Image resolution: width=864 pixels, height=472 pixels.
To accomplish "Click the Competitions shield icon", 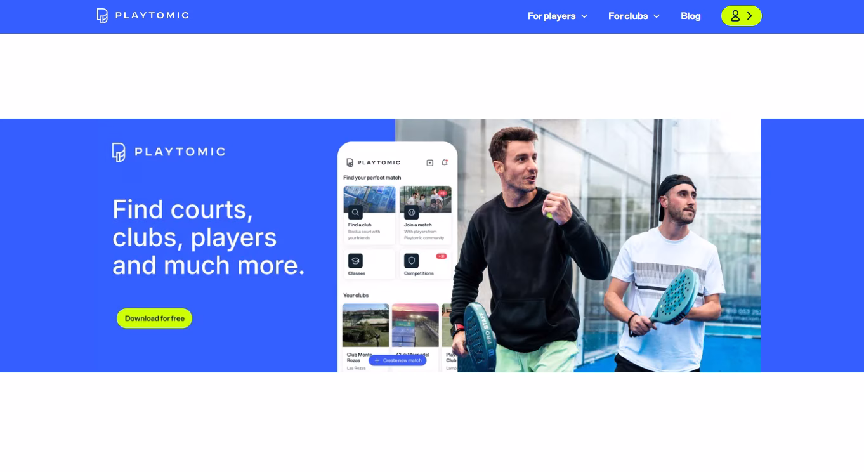I will click(411, 261).
